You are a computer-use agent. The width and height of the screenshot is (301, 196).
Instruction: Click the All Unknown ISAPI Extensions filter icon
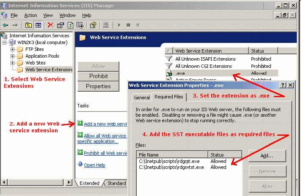(169, 59)
